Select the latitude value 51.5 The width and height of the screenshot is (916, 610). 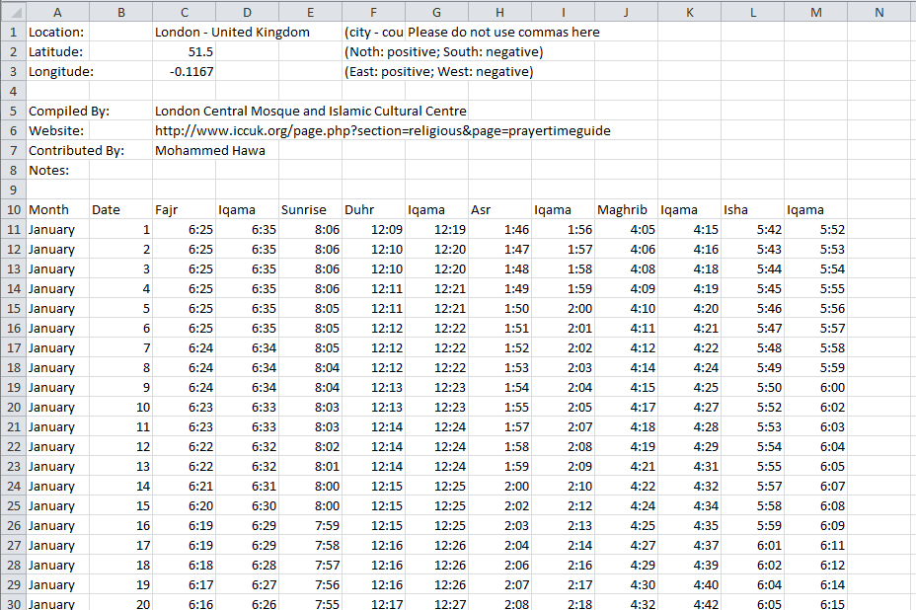(x=184, y=51)
